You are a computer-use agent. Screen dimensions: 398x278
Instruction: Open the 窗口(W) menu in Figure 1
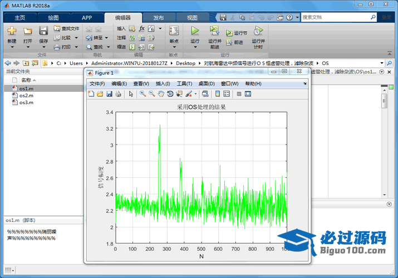230,83
